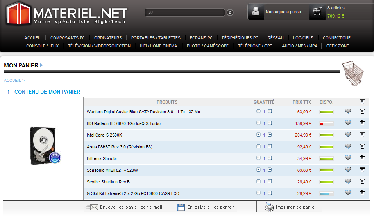Image resolution: width=374 pixels, height=216 pixels.
Task: Click the shopping cart icon in header
Action: (317, 12)
